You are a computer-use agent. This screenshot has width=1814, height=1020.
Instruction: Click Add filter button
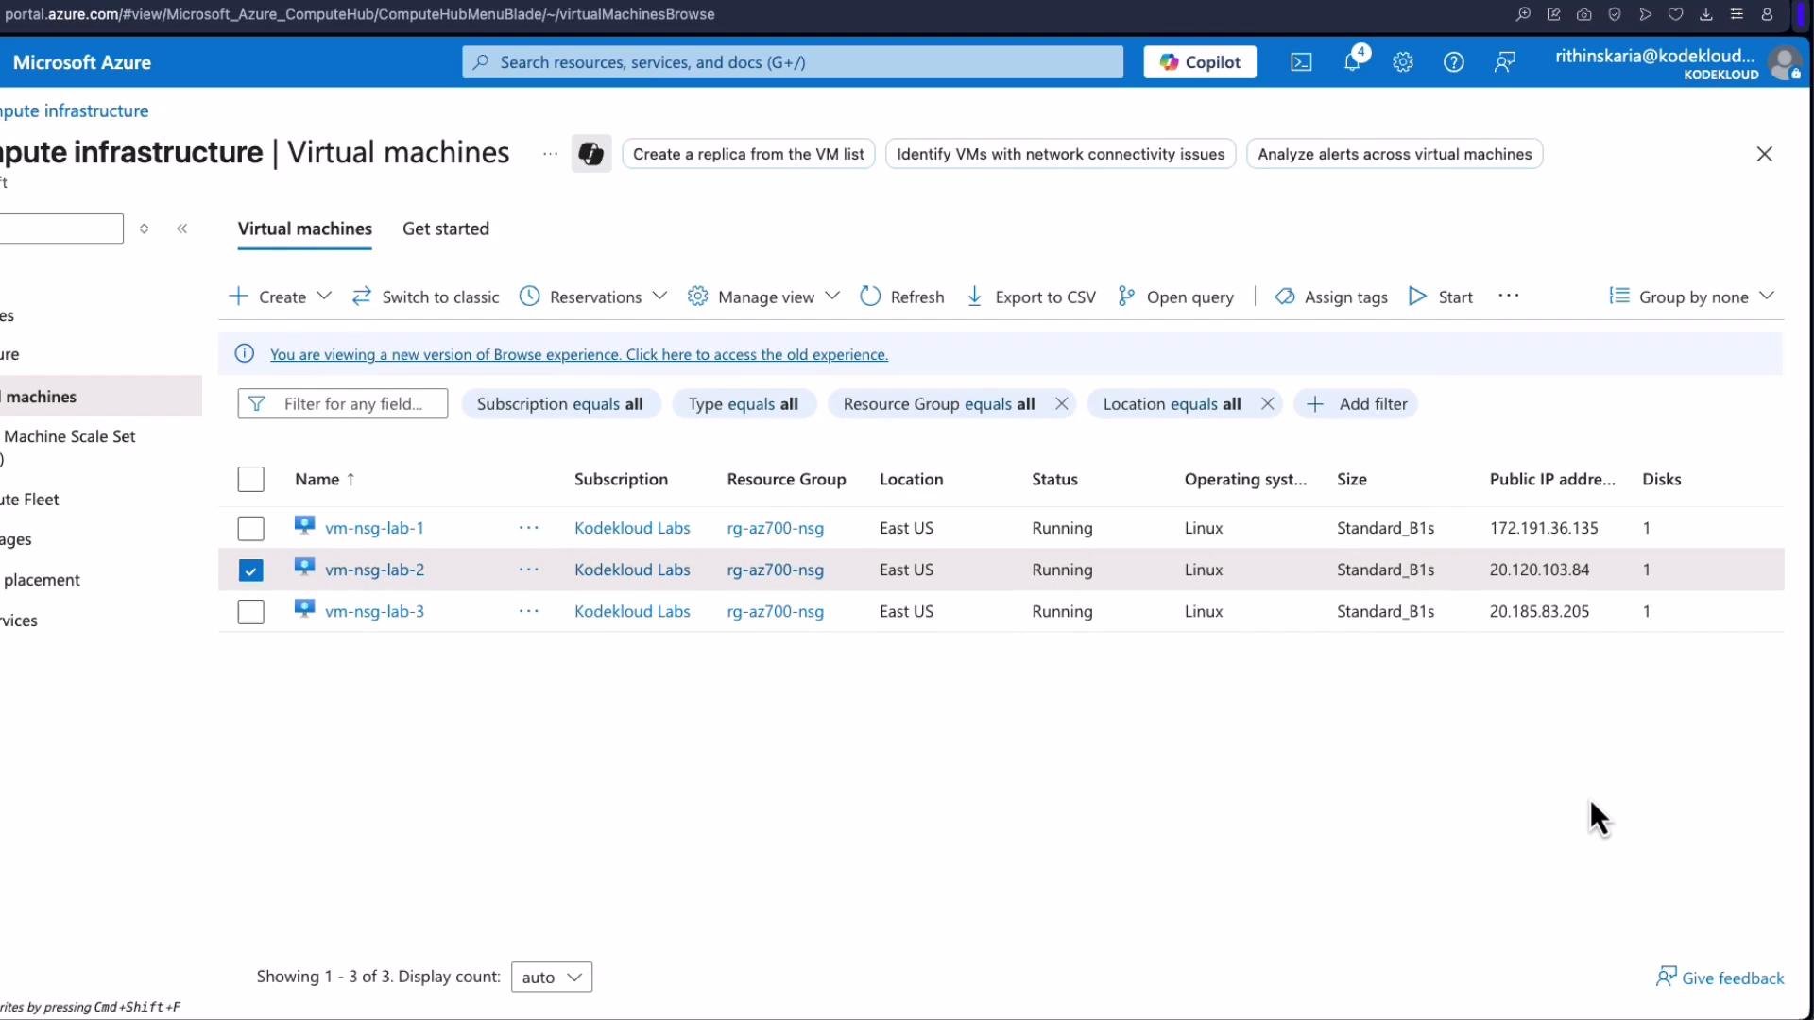click(x=1357, y=404)
